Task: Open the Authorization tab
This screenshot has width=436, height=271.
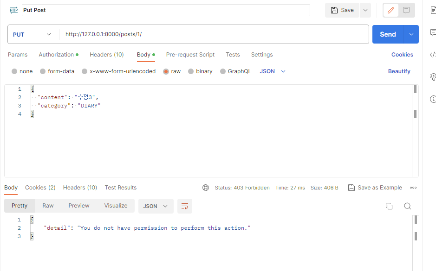Action: click(59, 55)
